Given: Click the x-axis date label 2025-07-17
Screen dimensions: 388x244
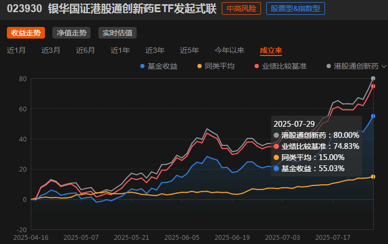Looking at the screenshot, I should coord(333,238).
